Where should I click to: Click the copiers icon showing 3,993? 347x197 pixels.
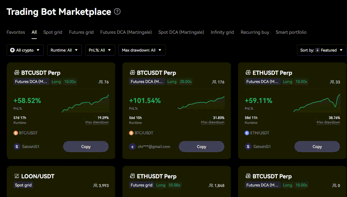pos(95,185)
